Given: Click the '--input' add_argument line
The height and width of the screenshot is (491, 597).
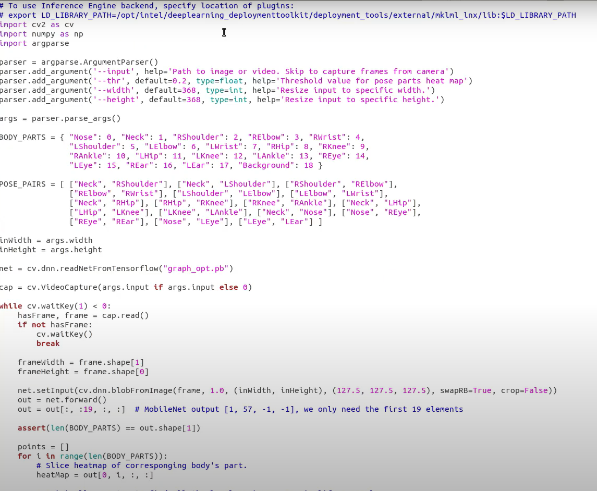Looking at the screenshot, I should (x=227, y=71).
